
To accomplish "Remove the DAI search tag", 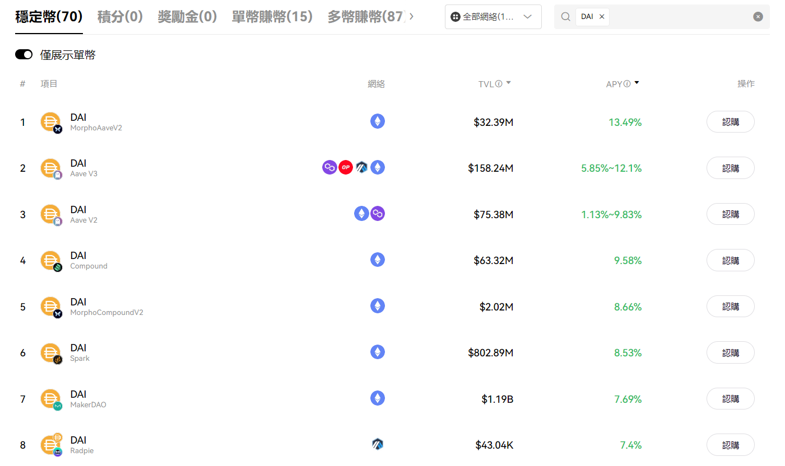I will [602, 17].
